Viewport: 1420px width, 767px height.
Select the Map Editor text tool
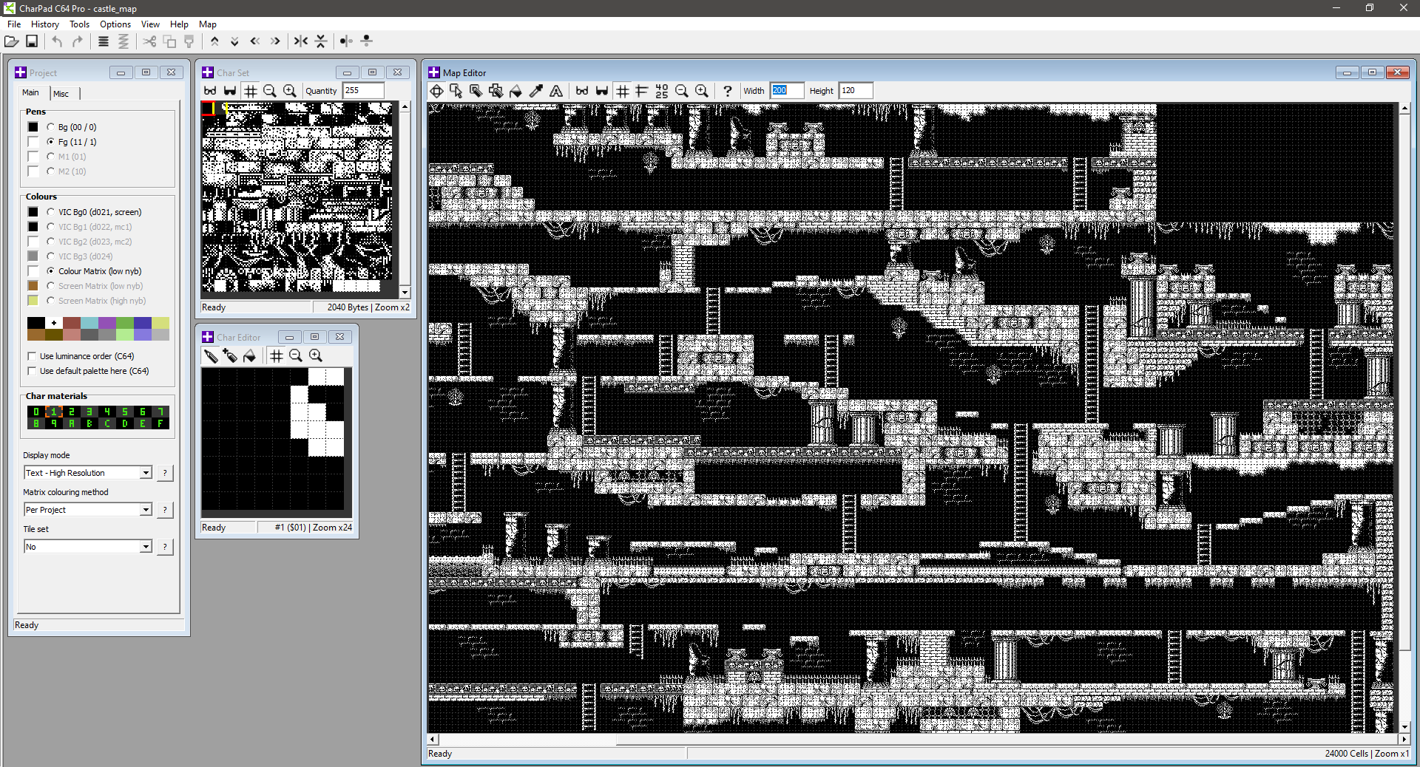click(556, 91)
